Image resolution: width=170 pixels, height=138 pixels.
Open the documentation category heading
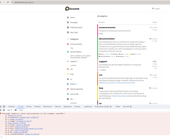[107, 39]
